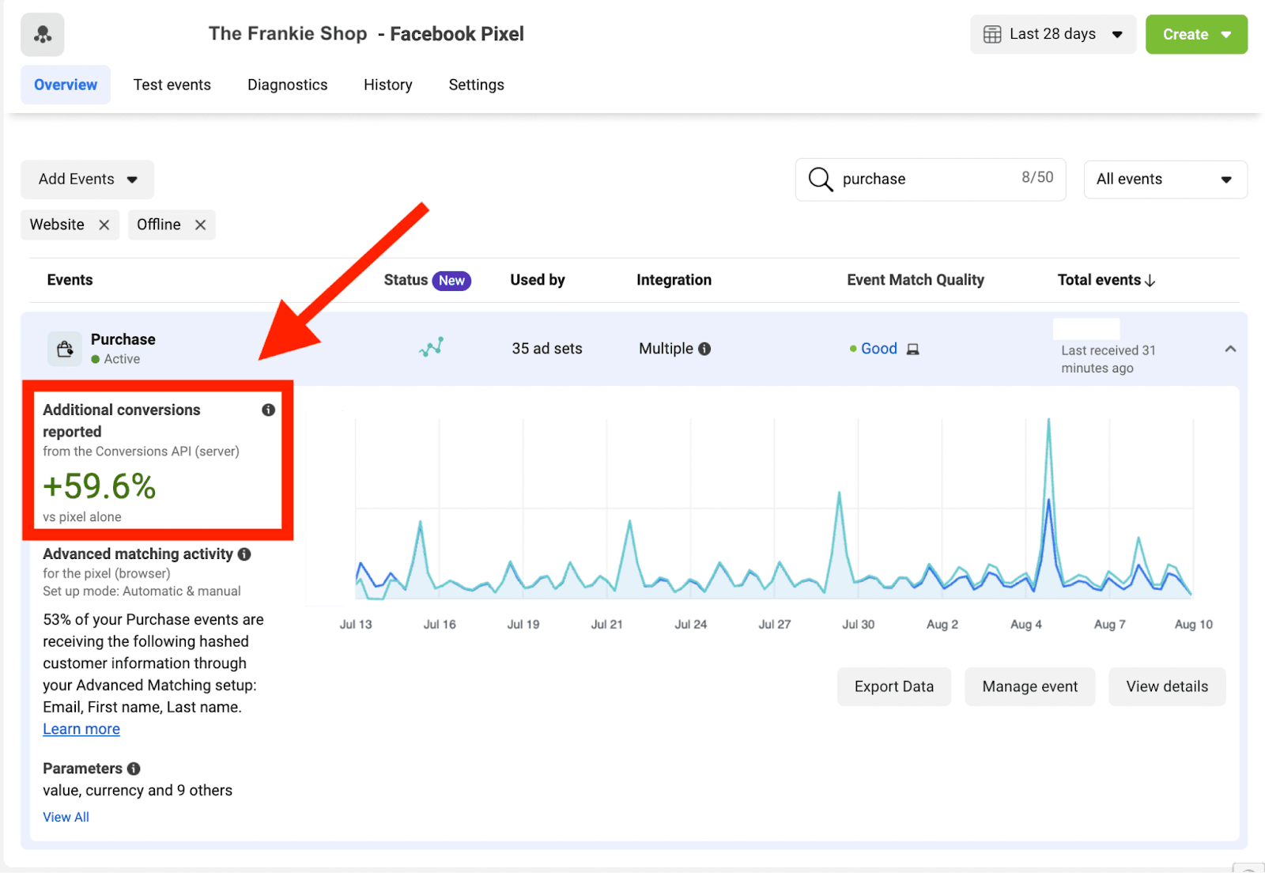This screenshot has width=1265, height=873.
Task: Click the Events column header
Action: coord(70,280)
